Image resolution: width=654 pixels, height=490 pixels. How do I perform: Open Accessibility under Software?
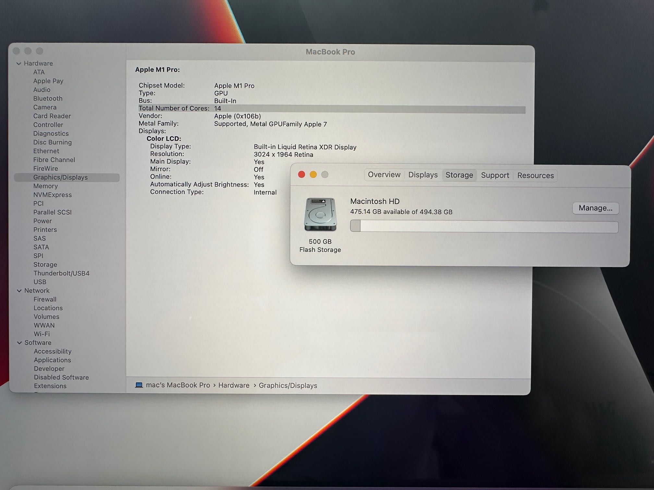53,351
